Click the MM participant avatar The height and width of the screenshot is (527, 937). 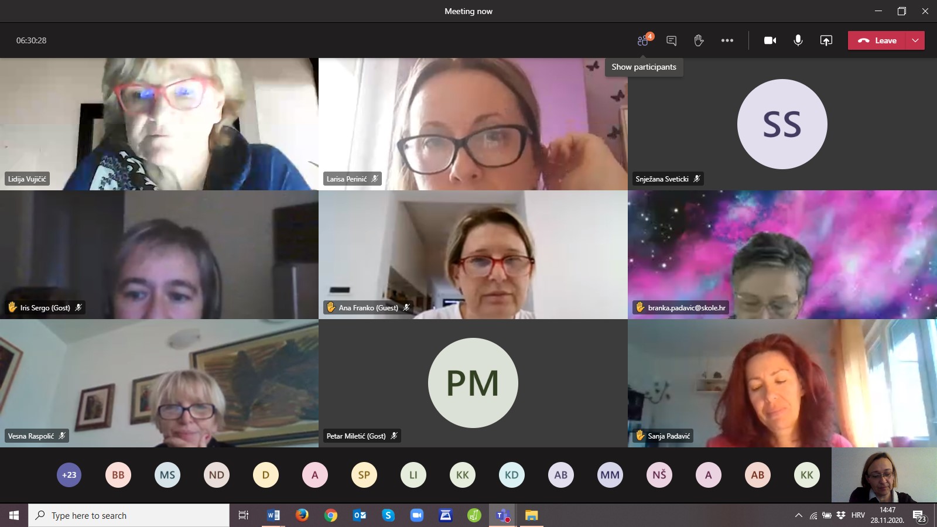click(610, 475)
